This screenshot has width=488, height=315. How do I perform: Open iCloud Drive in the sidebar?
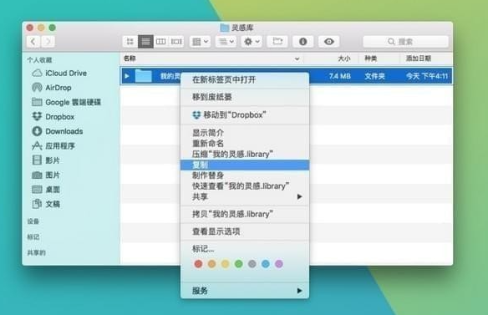coord(60,74)
